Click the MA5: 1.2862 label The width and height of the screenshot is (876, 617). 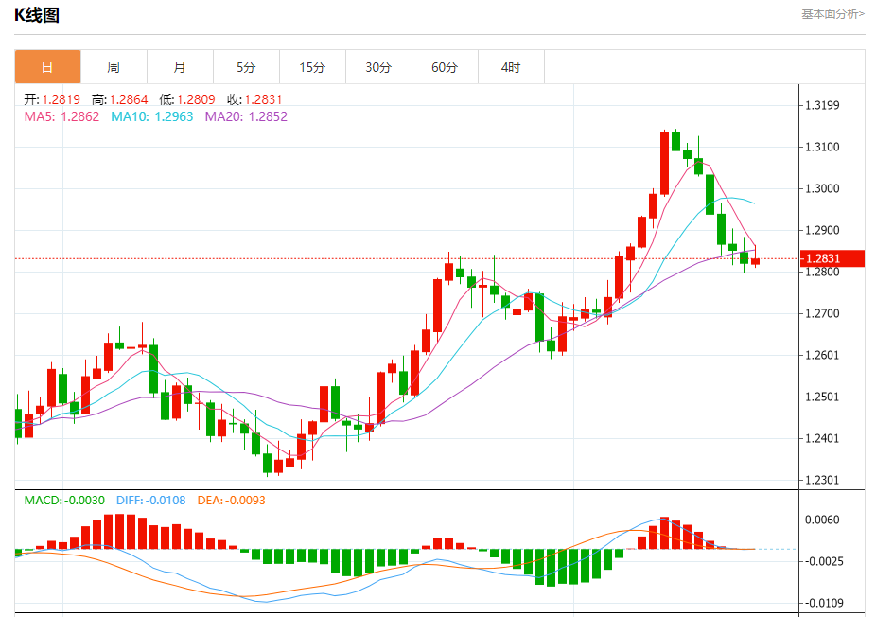click(x=61, y=116)
